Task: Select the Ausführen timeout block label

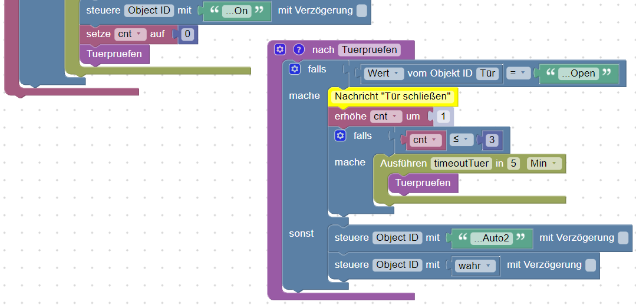Action: [403, 164]
